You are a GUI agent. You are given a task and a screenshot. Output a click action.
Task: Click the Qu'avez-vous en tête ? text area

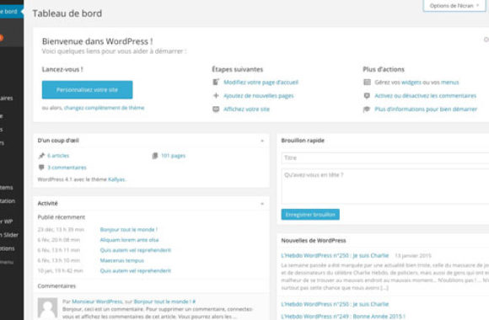tap(385, 186)
